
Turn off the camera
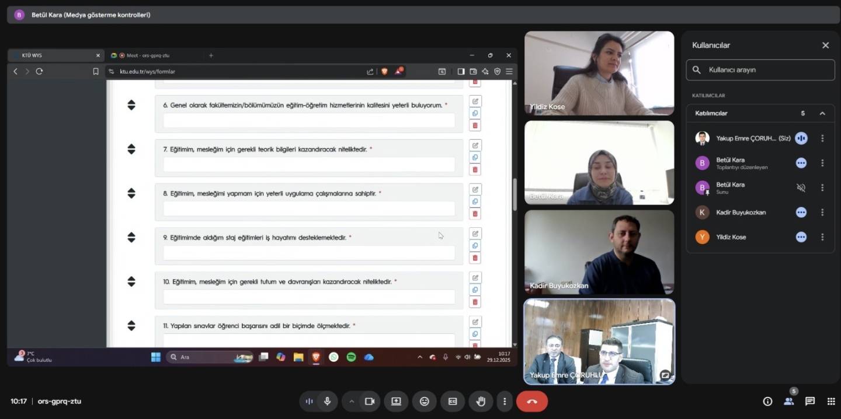pos(369,402)
